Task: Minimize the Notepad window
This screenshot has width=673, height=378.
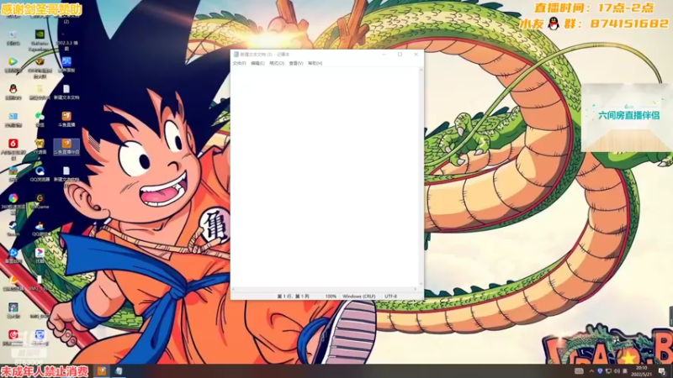Action: pyautogui.click(x=384, y=55)
